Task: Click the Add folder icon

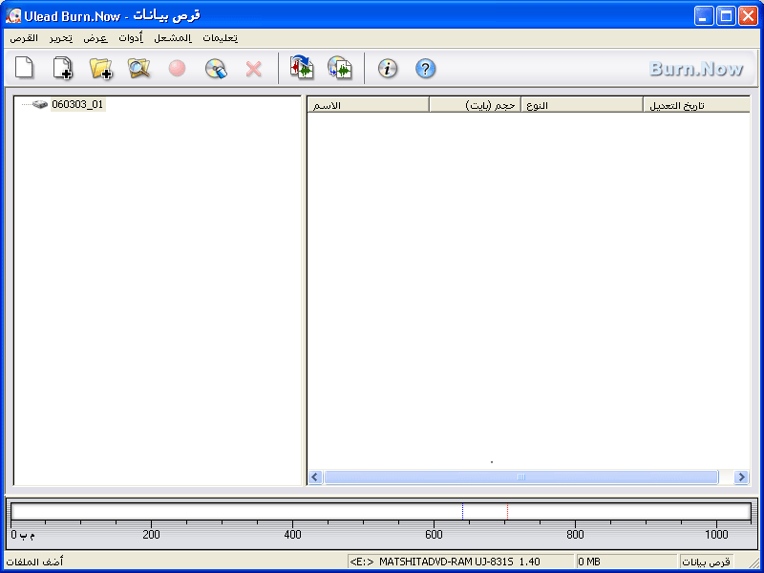Action: pos(100,68)
